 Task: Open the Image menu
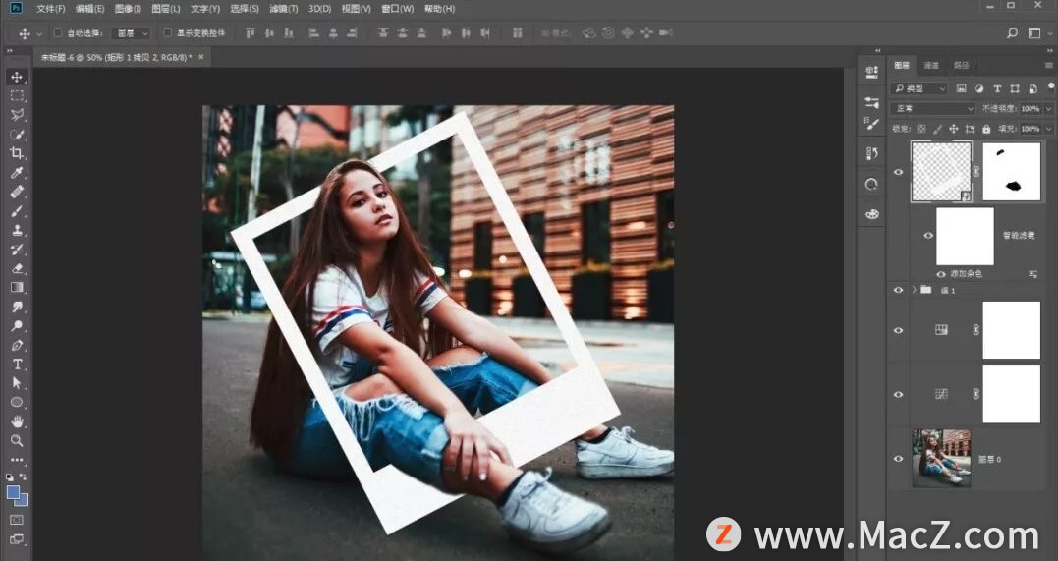tap(128, 9)
